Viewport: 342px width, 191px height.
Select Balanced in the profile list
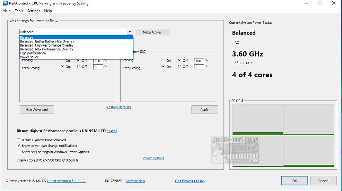click(x=76, y=37)
